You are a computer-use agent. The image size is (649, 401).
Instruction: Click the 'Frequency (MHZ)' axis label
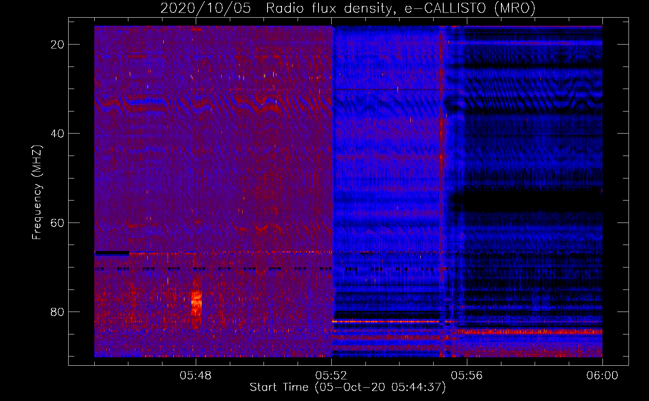pos(37,192)
